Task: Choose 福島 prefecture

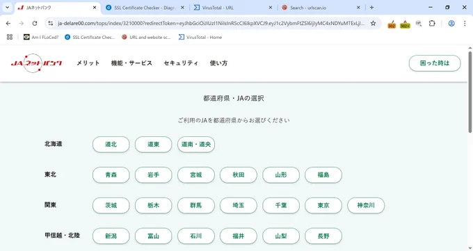Action: tap(323, 175)
